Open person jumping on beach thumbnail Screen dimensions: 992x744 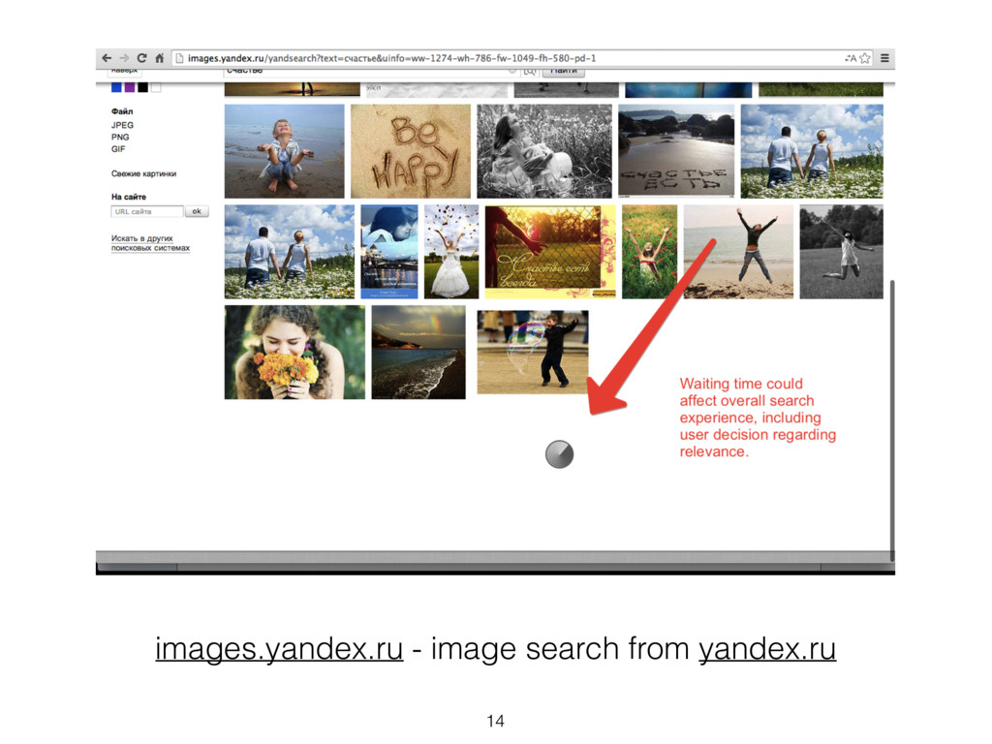[x=738, y=251]
